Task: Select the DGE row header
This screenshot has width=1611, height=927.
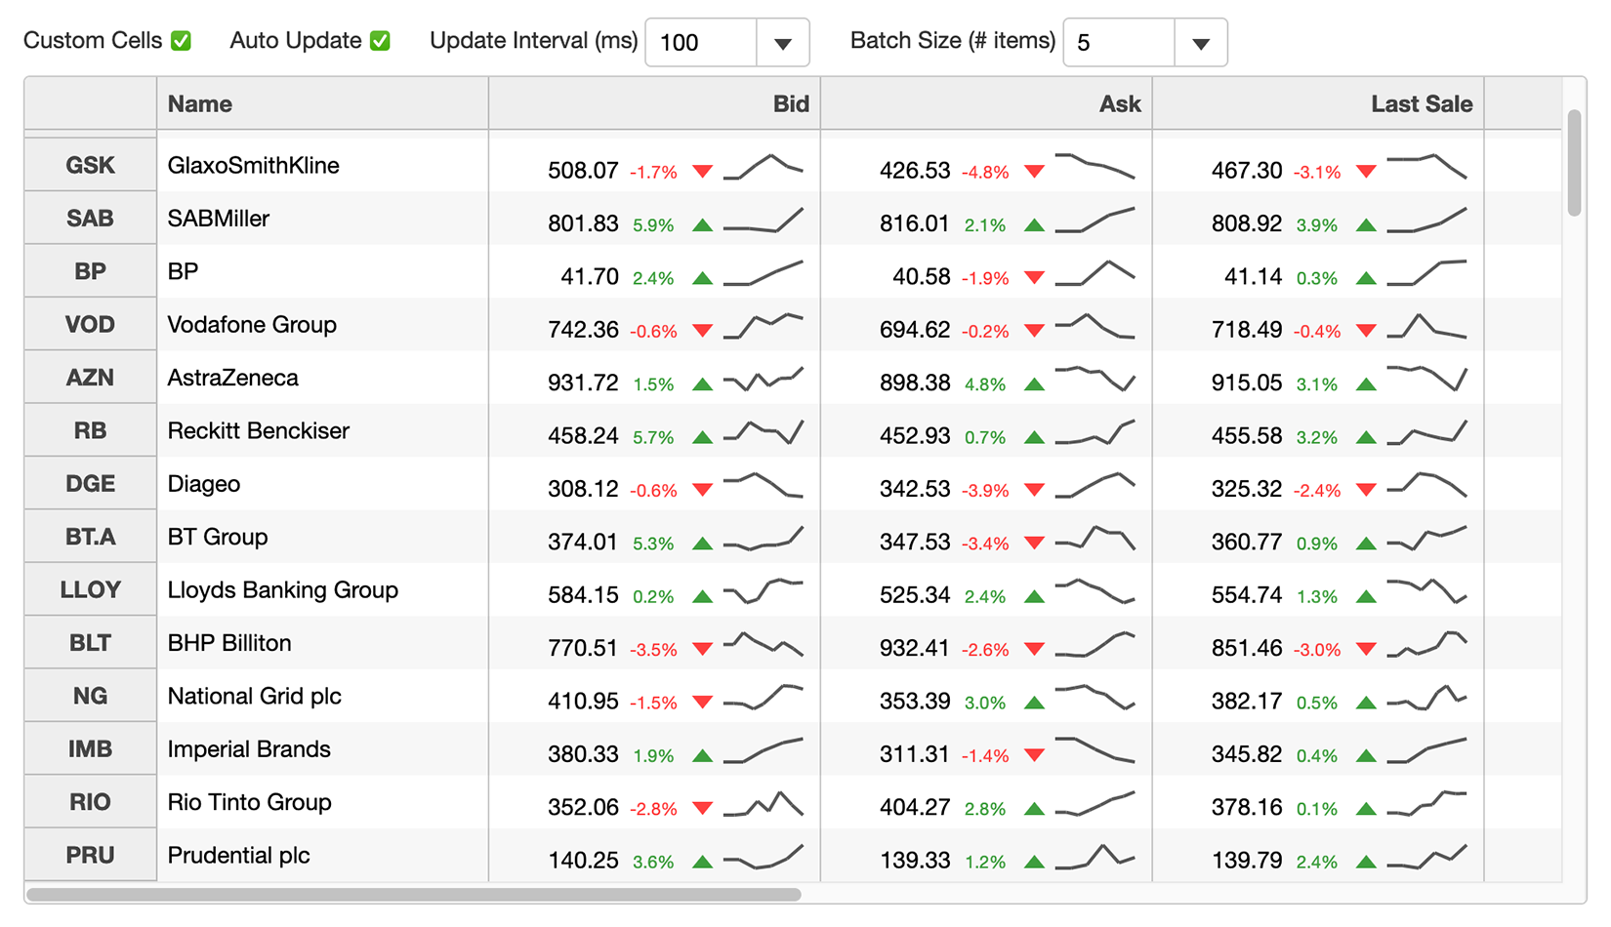Action: 90,483
